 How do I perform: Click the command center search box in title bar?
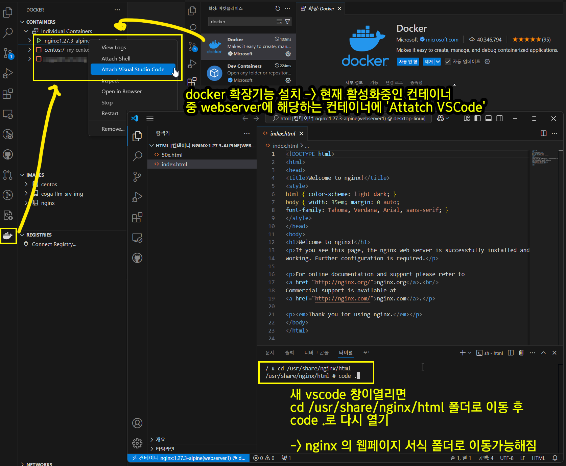(349, 118)
